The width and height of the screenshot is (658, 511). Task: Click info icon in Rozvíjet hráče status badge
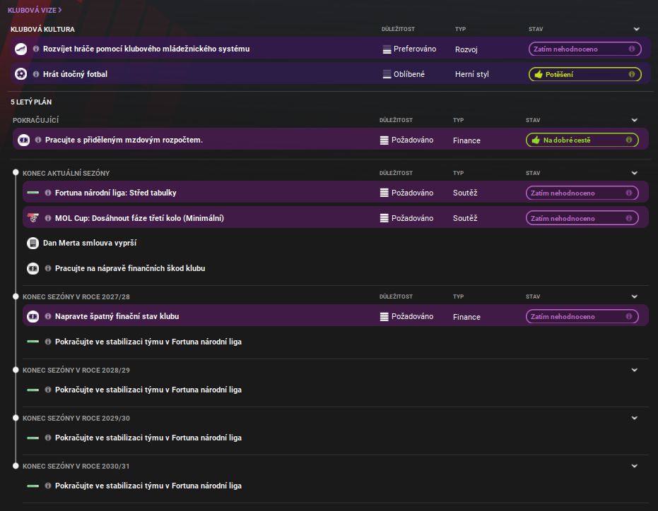632,49
